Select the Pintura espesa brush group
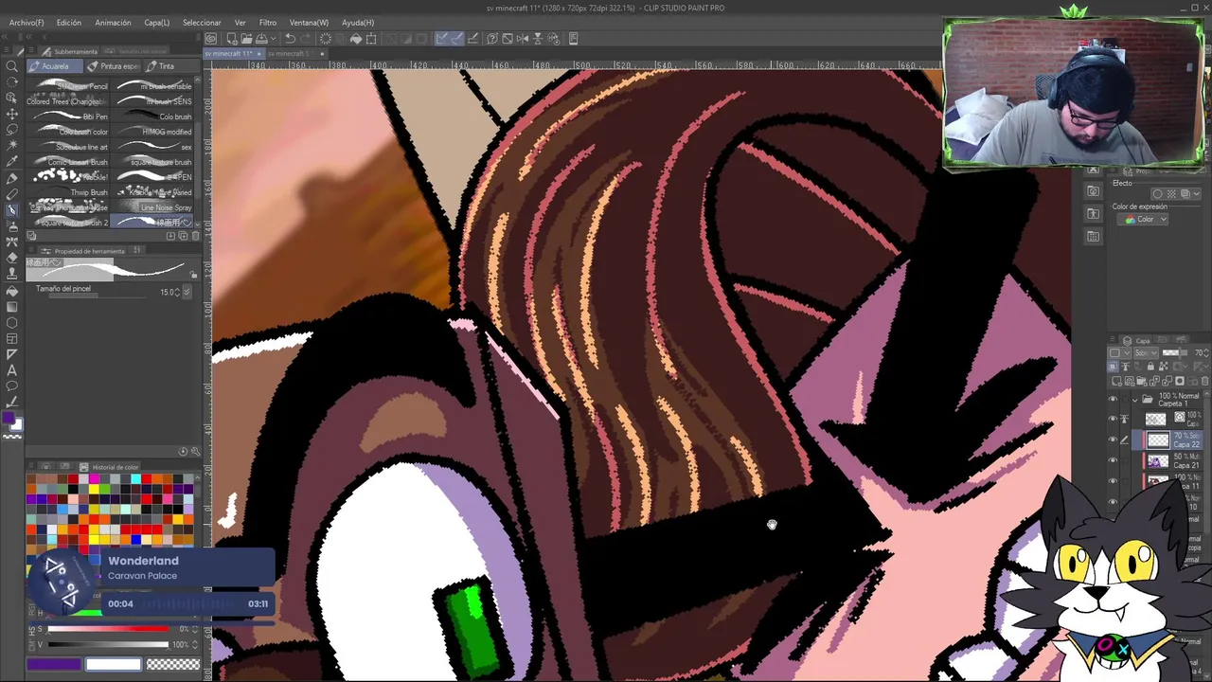Viewport: 1212px width, 682px height. 113,66
